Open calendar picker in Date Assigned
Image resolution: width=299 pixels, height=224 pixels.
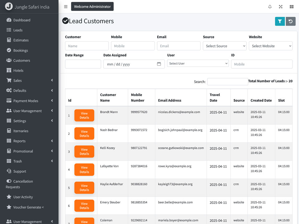click(159, 64)
